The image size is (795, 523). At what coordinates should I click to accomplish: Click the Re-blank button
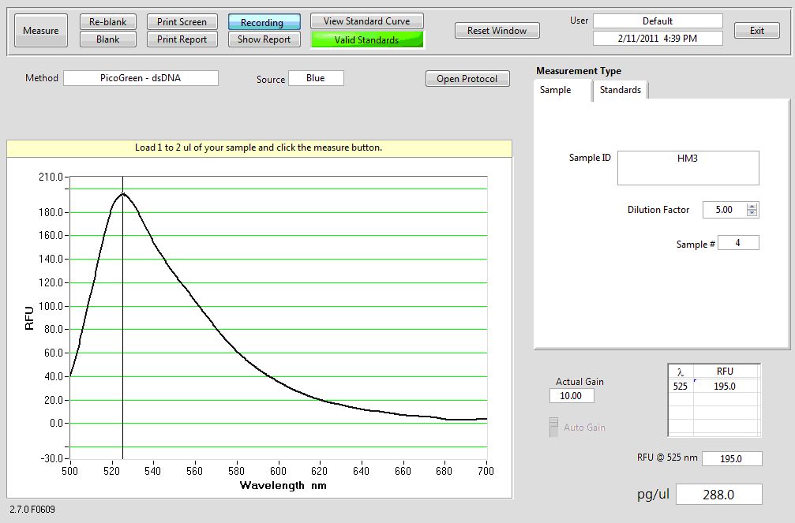(x=108, y=22)
